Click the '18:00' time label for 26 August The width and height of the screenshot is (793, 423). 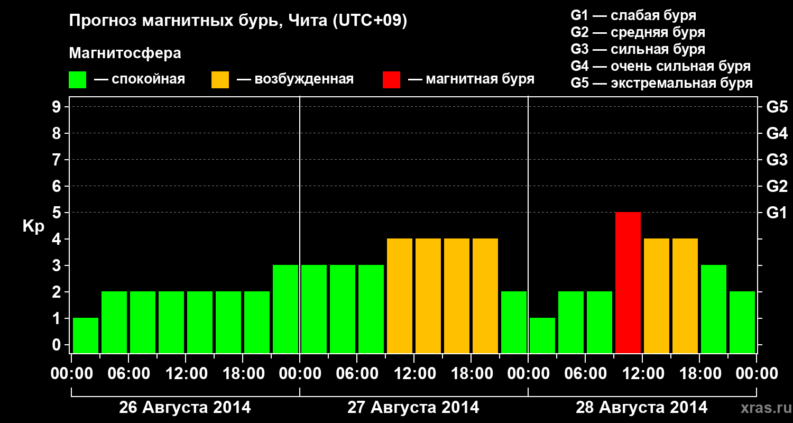[x=243, y=374]
